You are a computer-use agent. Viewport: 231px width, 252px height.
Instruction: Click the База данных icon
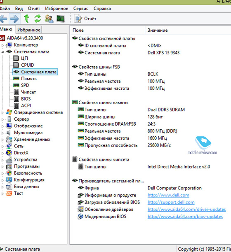pos(9,187)
